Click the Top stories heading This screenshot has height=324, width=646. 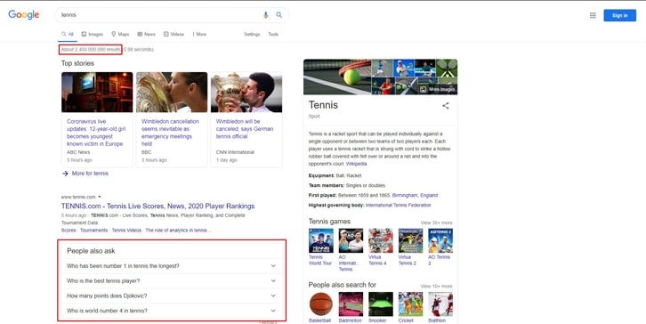click(77, 63)
